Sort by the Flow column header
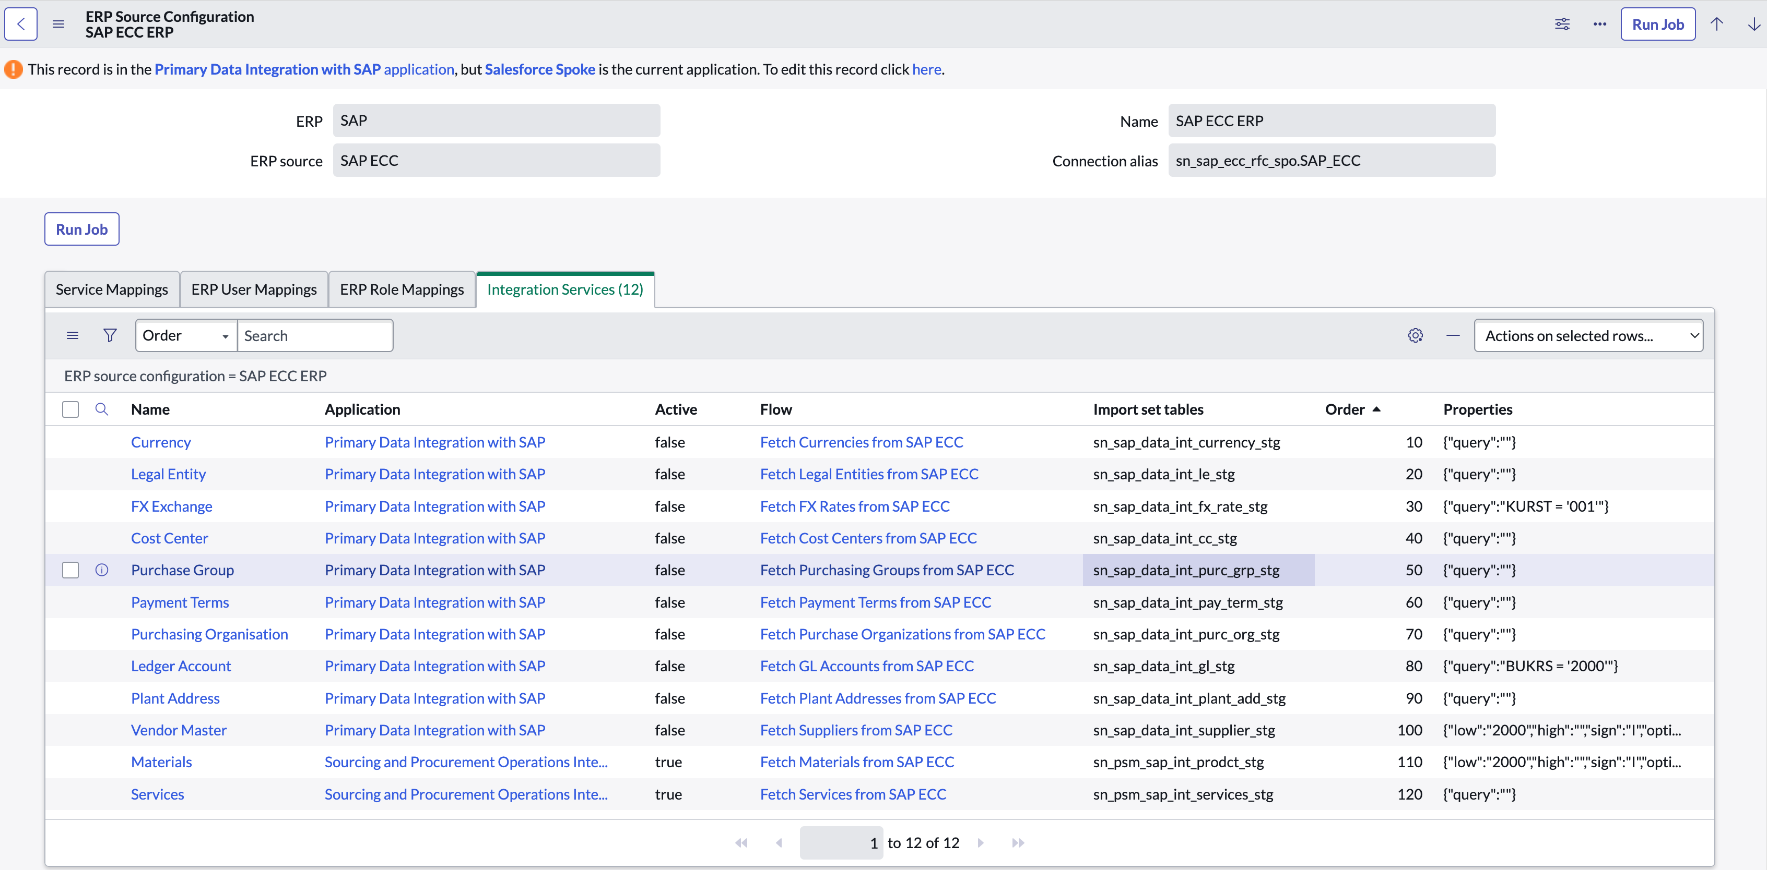This screenshot has height=870, width=1767. [776, 409]
